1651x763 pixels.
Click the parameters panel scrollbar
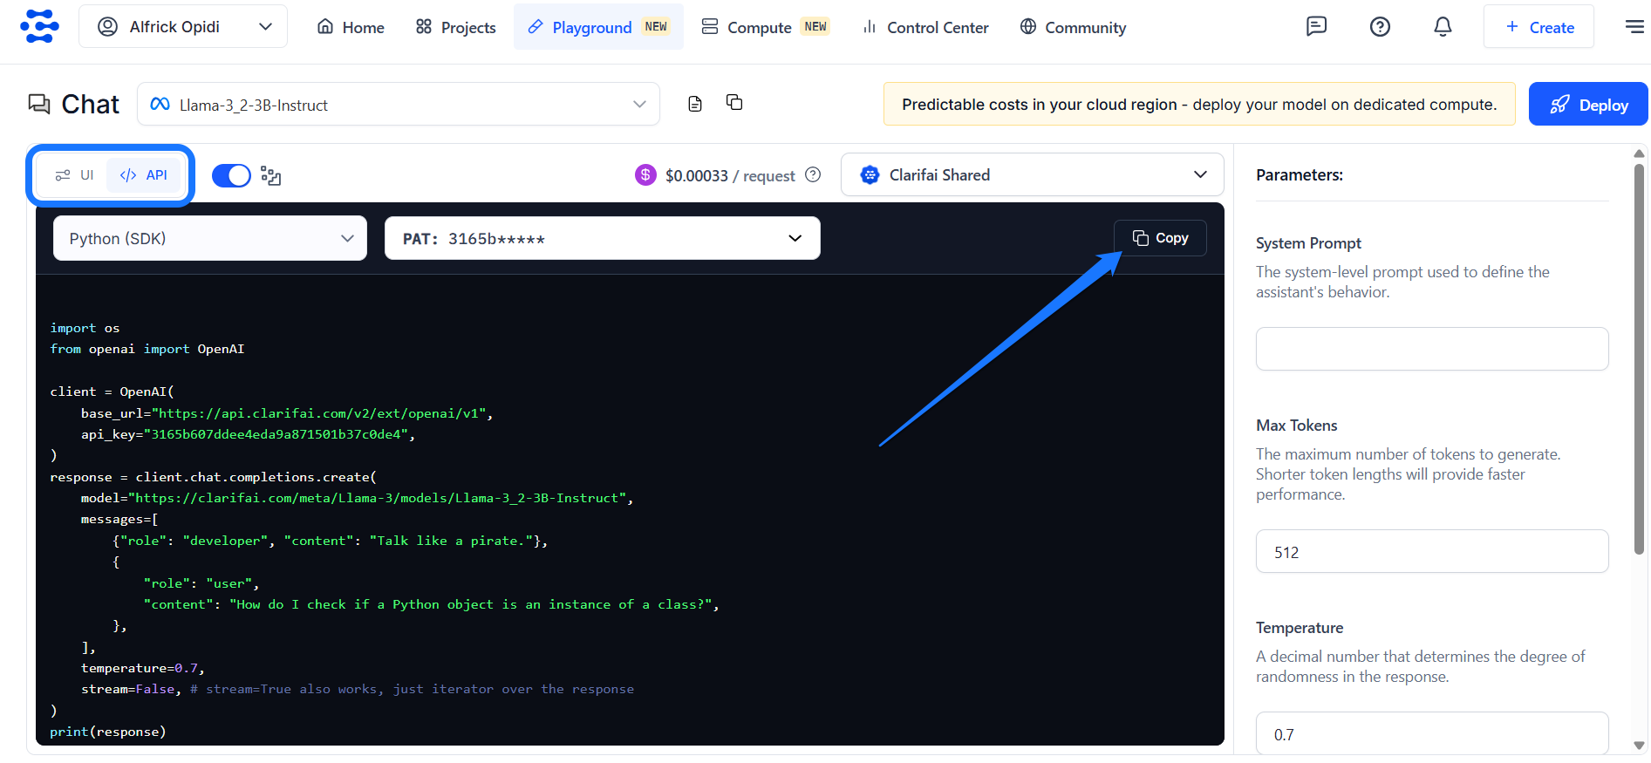click(x=1639, y=358)
